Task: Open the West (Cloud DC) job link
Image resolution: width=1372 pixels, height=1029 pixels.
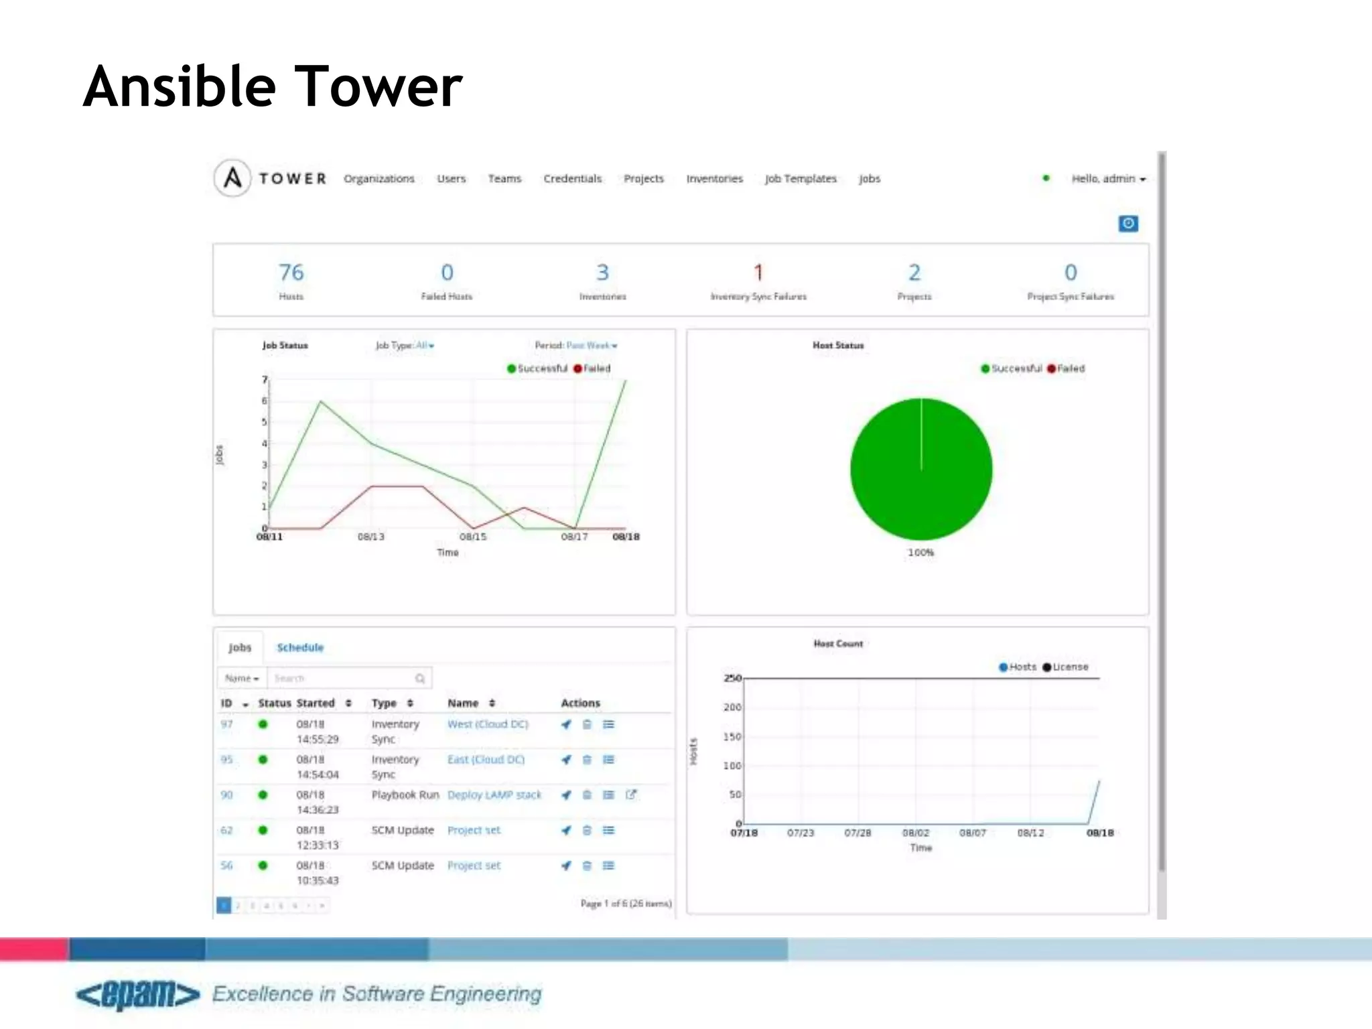Action: tap(488, 724)
